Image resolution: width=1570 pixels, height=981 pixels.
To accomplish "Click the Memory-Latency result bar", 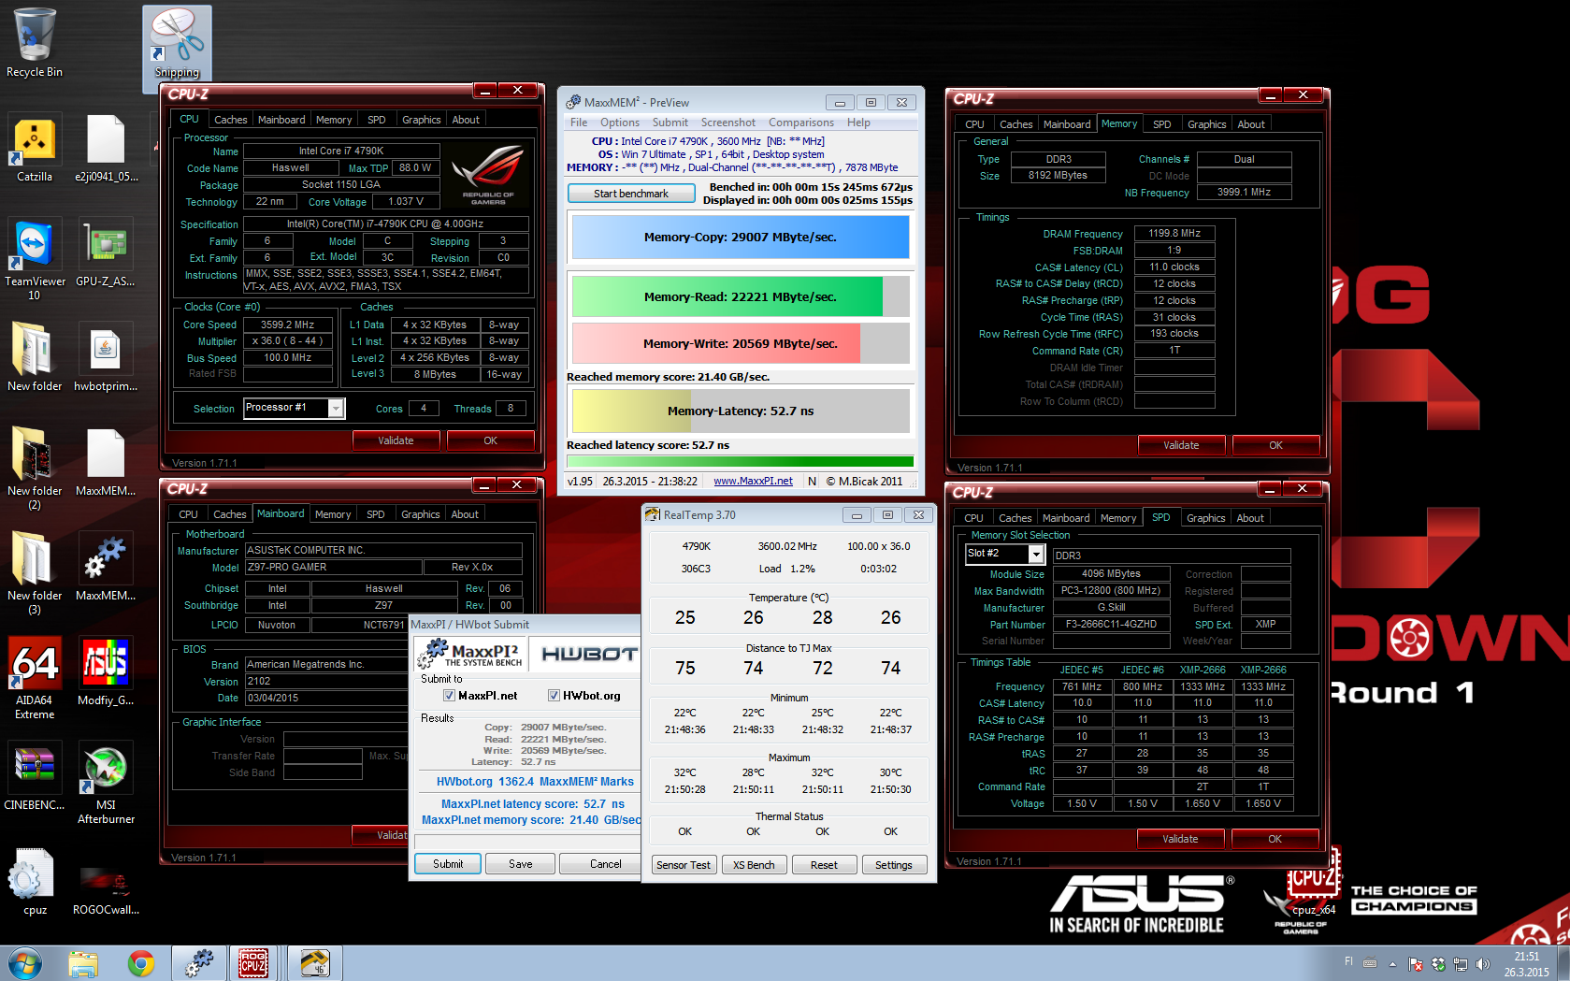I will (740, 411).
